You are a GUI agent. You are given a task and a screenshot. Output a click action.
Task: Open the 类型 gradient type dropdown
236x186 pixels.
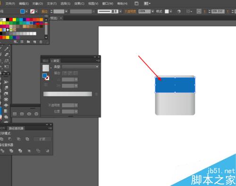click(x=80, y=67)
